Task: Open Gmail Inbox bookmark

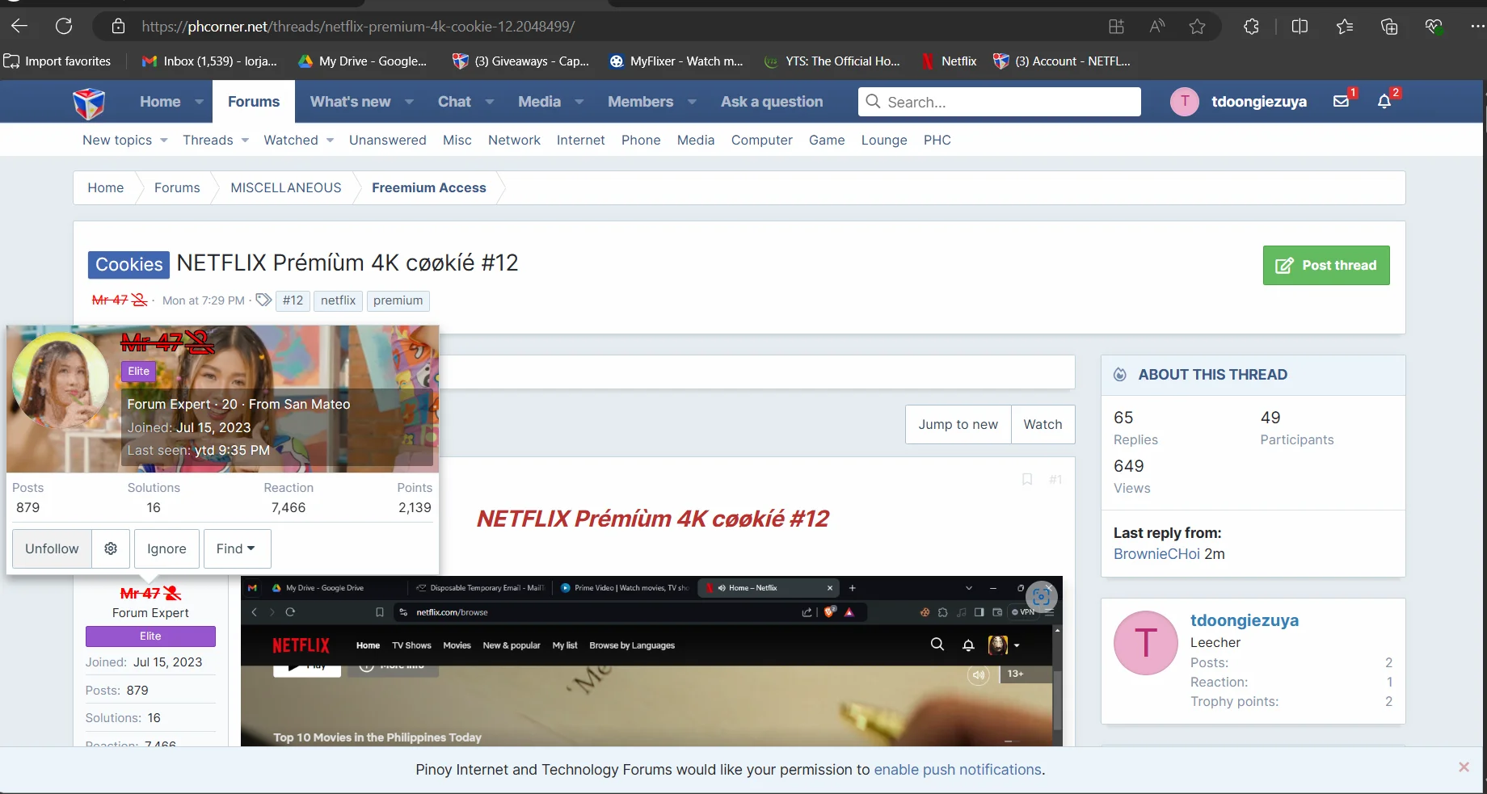Action: click(x=209, y=61)
